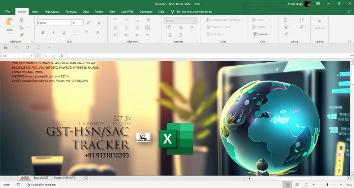
Task: Click the Fill Color bucket icon
Action: point(87,32)
